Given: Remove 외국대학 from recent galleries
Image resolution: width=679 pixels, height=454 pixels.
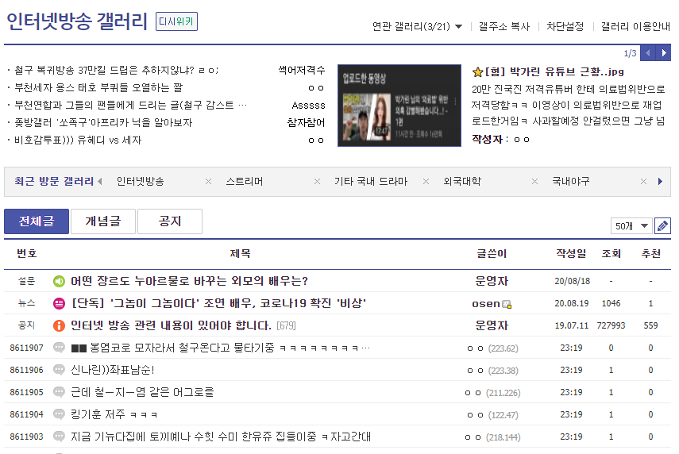Looking at the screenshot, I should [534, 181].
